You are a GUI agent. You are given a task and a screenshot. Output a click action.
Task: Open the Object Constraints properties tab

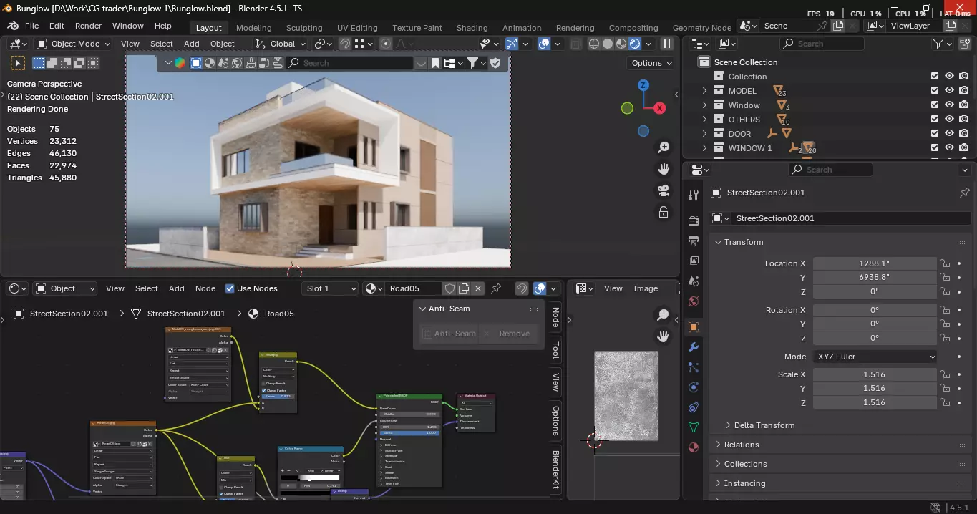pyautogui.click(x=693, y=407)
